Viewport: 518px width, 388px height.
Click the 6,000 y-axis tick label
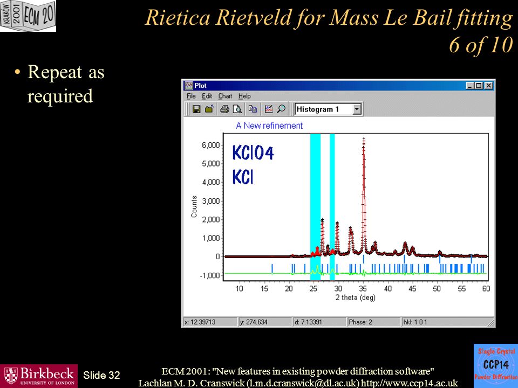click(211, 145)
